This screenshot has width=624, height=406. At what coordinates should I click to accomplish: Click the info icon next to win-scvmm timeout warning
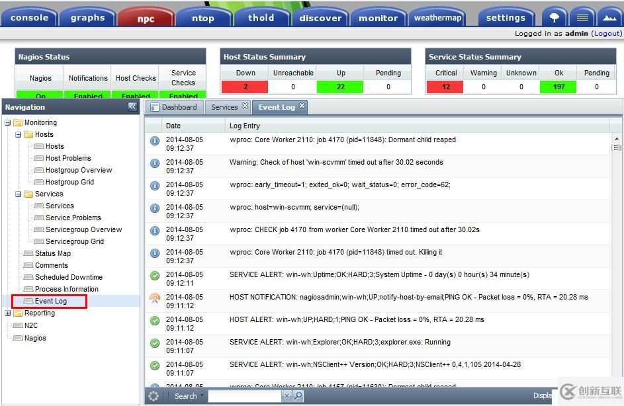[x=154, y=163]
